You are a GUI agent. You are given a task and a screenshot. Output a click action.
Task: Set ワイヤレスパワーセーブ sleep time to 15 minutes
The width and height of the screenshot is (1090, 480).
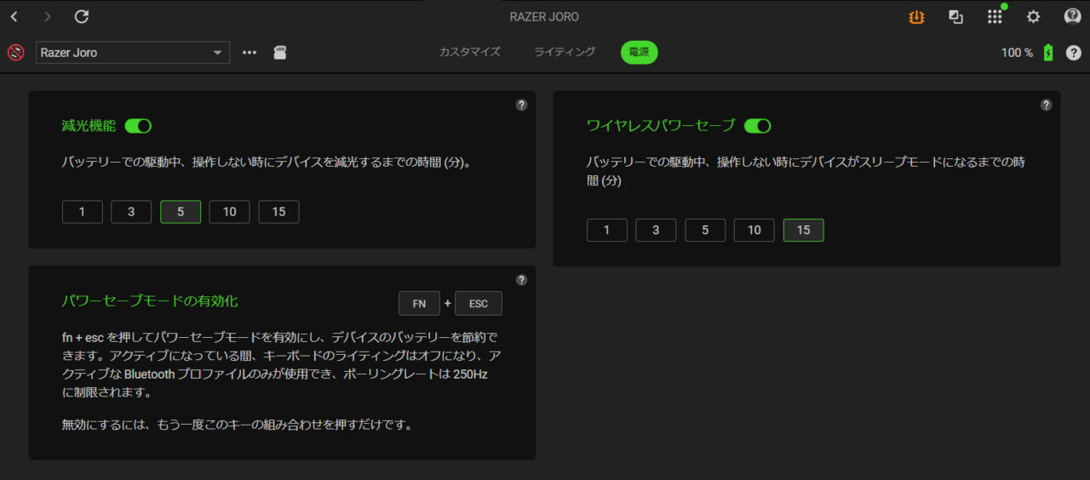[x=803, y=230]
